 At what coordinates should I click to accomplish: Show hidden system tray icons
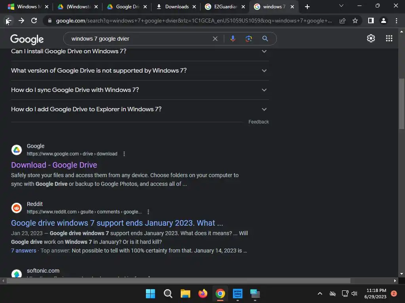[320, 294]
